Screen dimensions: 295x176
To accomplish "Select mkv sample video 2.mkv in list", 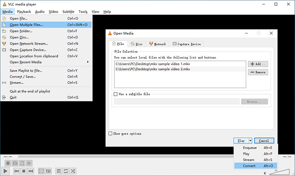I will point(180,69).
